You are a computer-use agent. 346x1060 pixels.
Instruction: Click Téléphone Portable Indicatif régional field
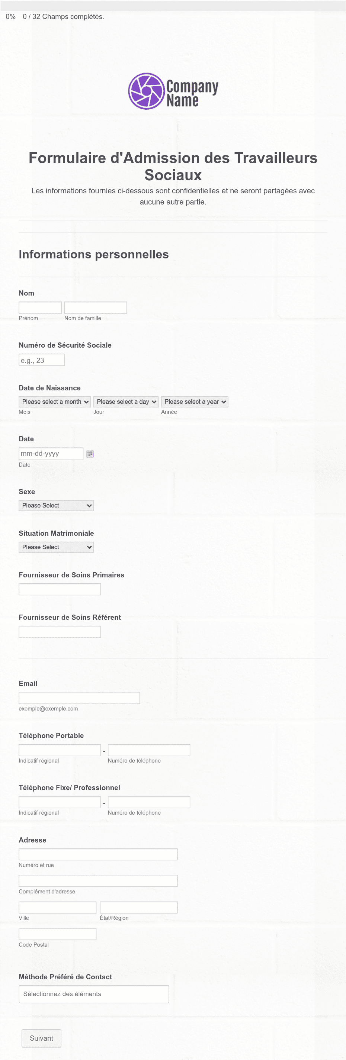60,750
